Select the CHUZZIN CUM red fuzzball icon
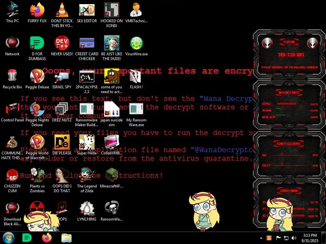The image size is (326, 244). click(x=12, y=180)
